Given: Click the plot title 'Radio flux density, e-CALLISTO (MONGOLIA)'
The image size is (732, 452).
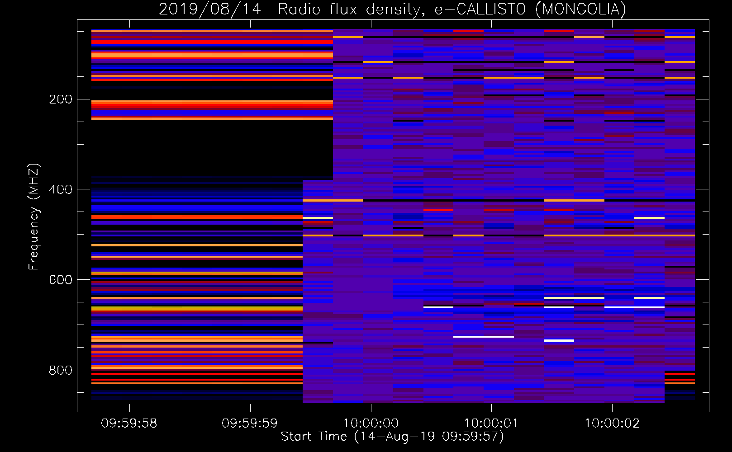Looking at the screenshot, I should (x=452, y=9).
